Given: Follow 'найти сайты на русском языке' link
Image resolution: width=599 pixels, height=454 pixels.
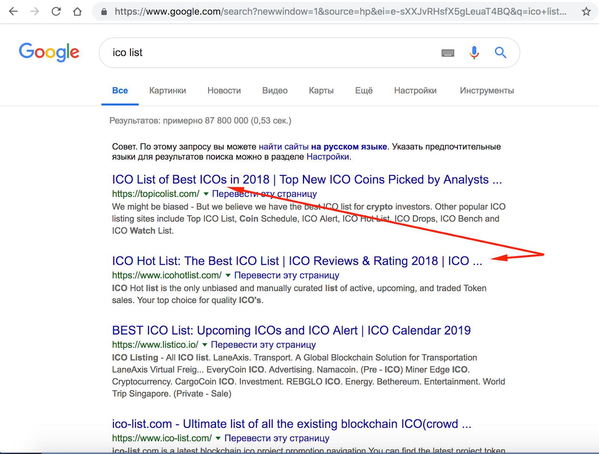Looking at the screenshot, I should click(323, 147).
